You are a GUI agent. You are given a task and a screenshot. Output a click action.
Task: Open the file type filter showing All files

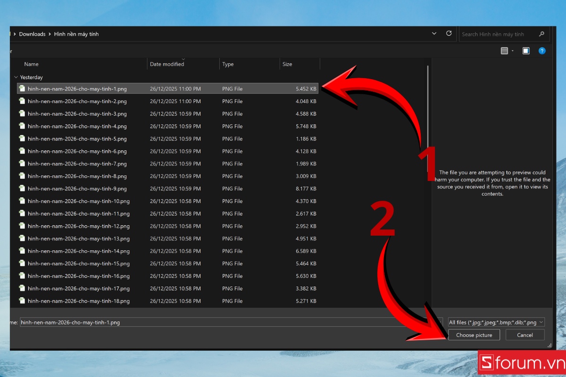click(495, 322)
